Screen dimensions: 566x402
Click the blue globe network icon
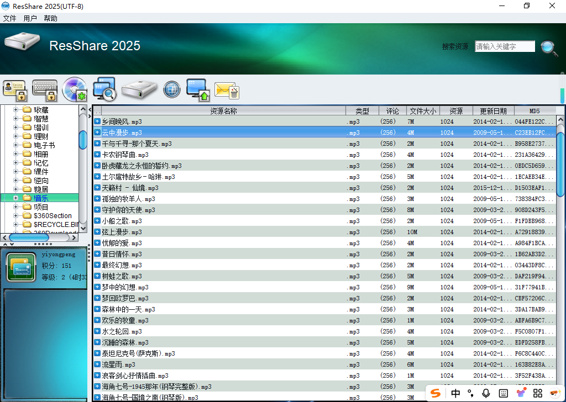tap(172, 89)
